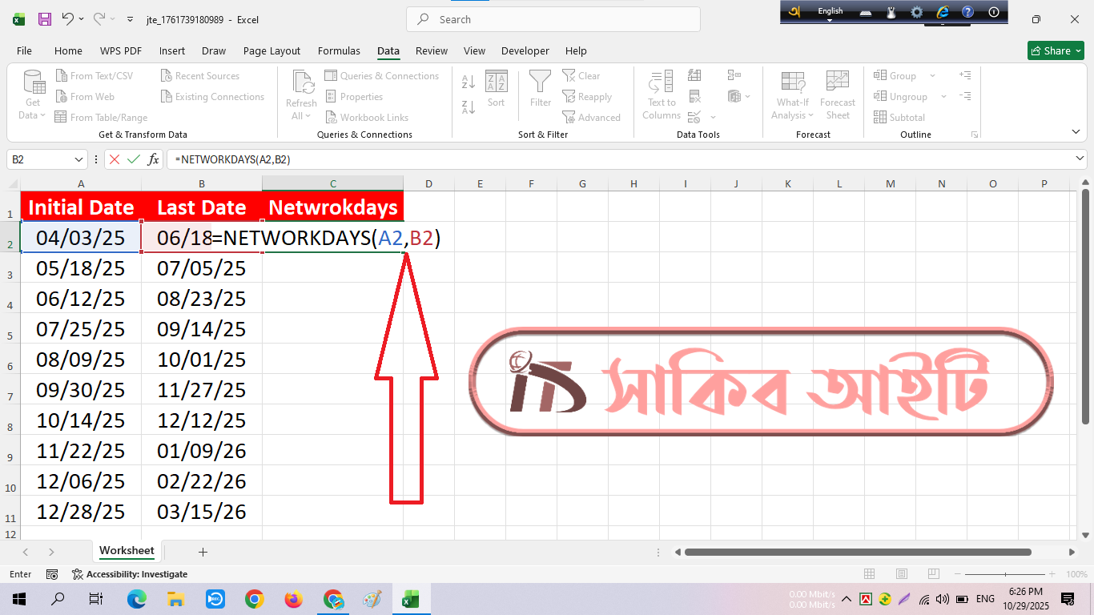Click the zoom slider in status bar
The width and height of the screenshot is (1094, 615).
(x=1005, y=574)
